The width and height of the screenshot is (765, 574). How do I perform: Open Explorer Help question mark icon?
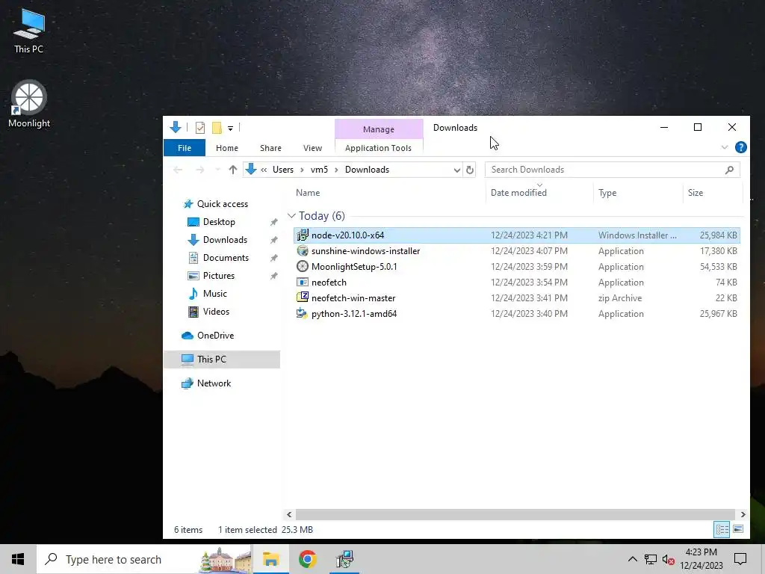(740, 147)
